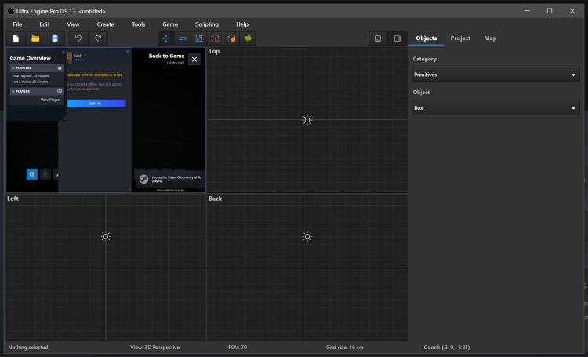Click the orange solid cube icon
This screenshot has height=357, width=588.
pyautogui.click(x=231, y=38)
